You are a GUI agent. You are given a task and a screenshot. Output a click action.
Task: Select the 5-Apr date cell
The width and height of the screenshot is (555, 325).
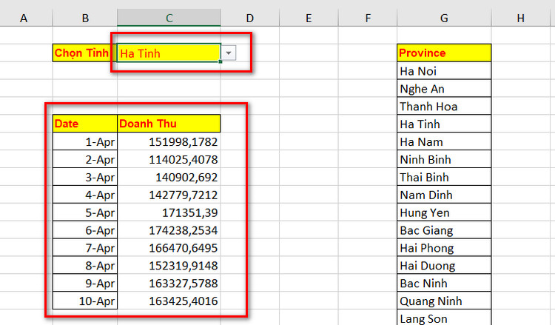85,212
